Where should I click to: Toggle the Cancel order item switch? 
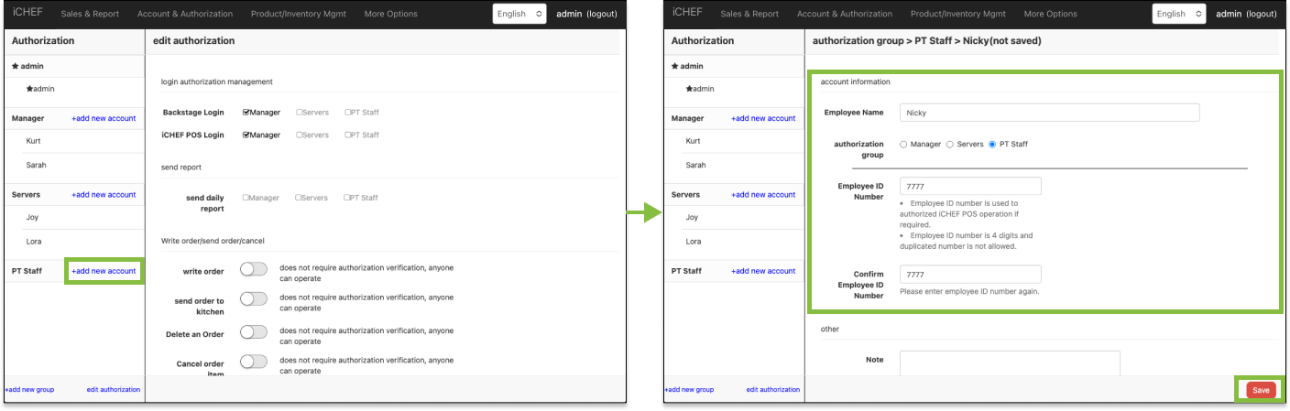(x=253, y=362)
